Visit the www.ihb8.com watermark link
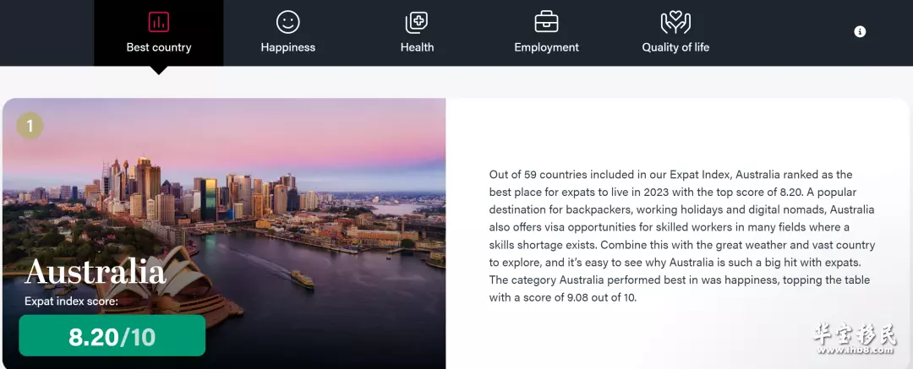The width and height of the screenshot is (913, 369). click(854, 350)
